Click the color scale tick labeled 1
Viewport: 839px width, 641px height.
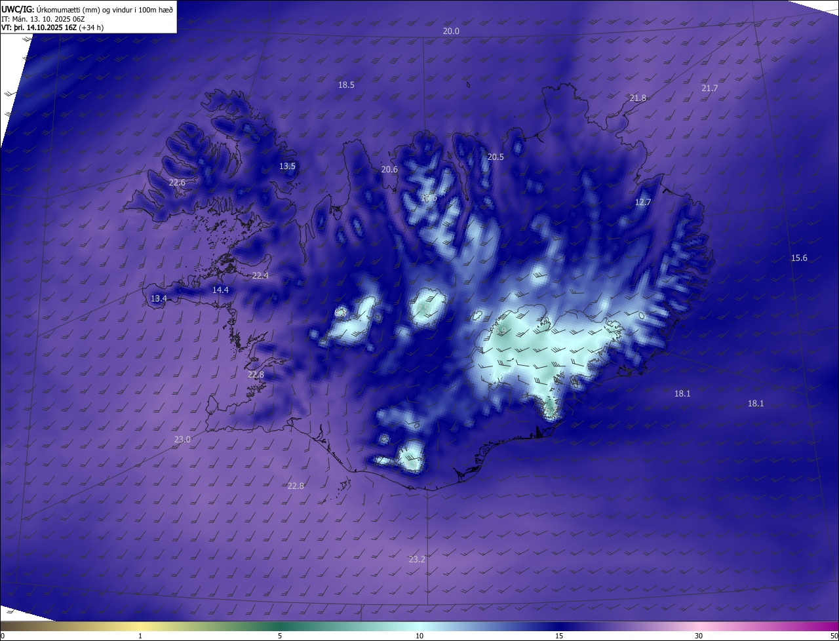tap(140, 636)
